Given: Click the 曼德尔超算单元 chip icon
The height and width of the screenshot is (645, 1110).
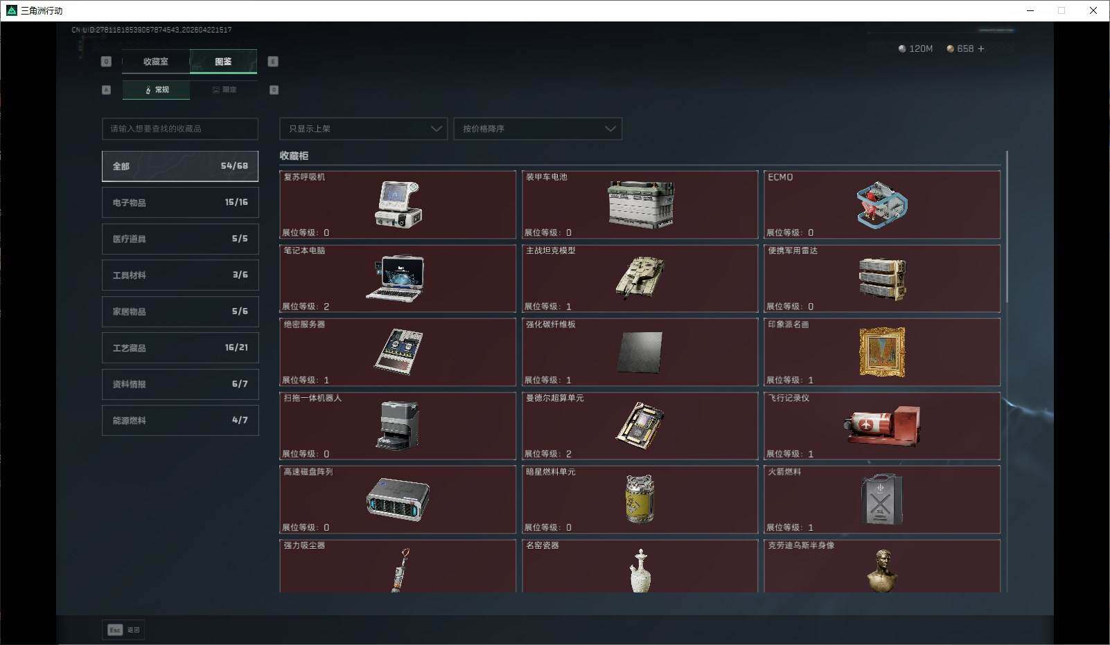Looking at the screenshot, I should click(640, 424).
